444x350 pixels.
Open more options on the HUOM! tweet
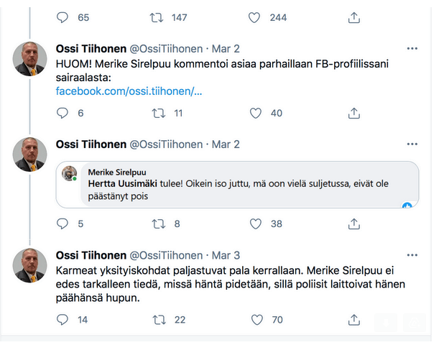click(x=412, y=48)
